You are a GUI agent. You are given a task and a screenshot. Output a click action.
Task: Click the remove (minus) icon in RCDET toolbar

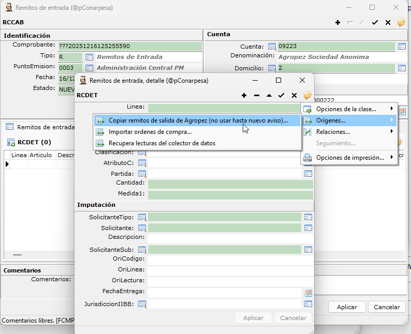[x=257, y=96]
